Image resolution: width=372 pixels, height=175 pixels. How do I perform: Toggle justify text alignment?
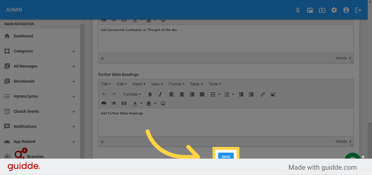coord(202,94)
